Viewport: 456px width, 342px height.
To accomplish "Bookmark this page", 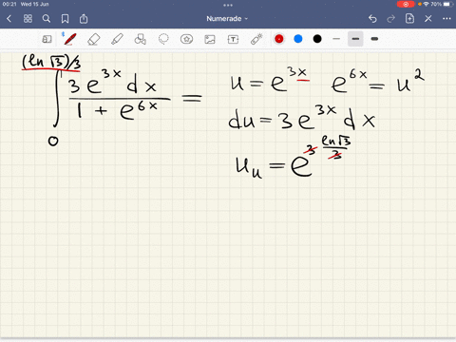I will [65, 19].
